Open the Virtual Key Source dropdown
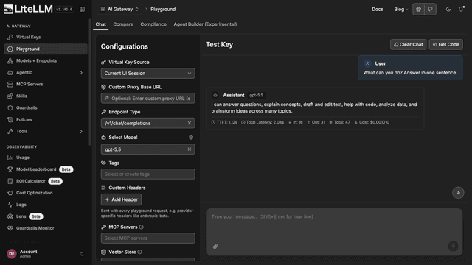This screenshot has width=472, height=265. point(147,74)
